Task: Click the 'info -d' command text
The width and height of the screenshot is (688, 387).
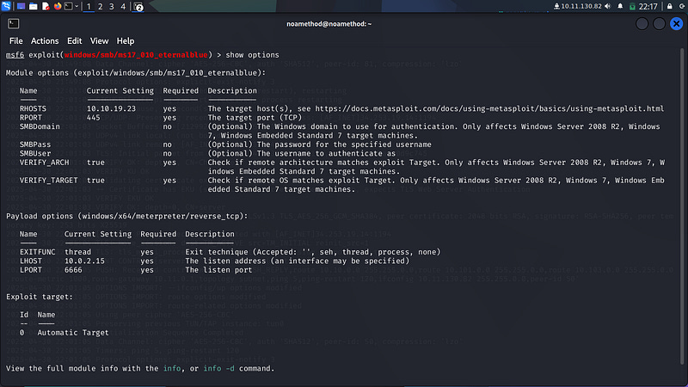Action: (x=218, y=369)
